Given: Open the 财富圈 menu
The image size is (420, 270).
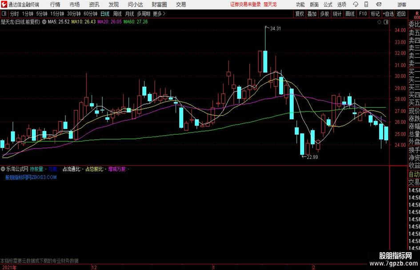Looking at the screenshot, I should (x=159, y=4).
